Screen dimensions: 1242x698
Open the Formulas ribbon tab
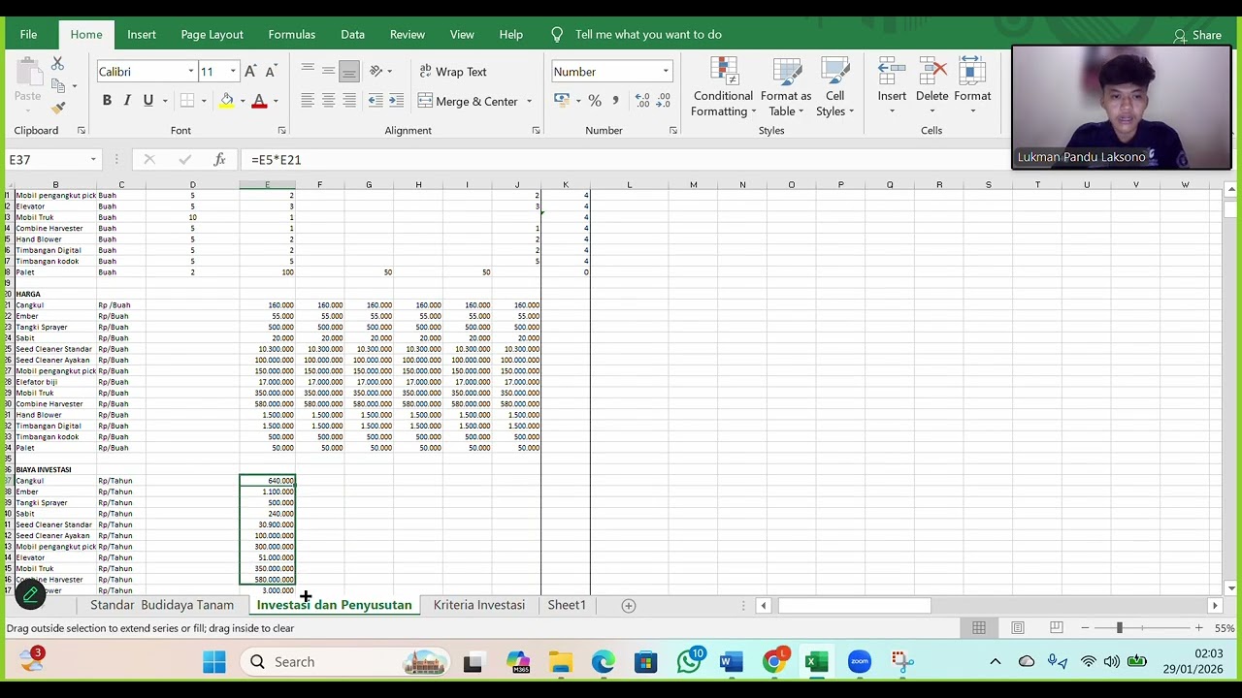click(x=292, y=35)
